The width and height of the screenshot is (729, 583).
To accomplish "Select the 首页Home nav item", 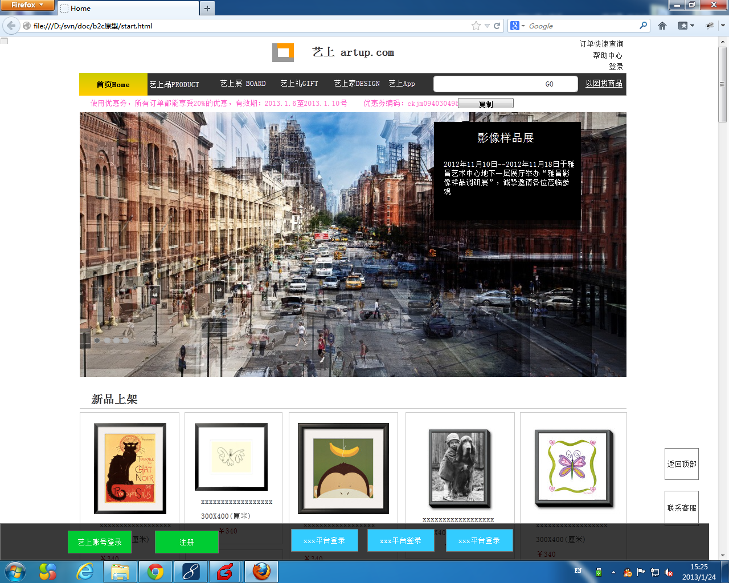I will tap(113, 84).
